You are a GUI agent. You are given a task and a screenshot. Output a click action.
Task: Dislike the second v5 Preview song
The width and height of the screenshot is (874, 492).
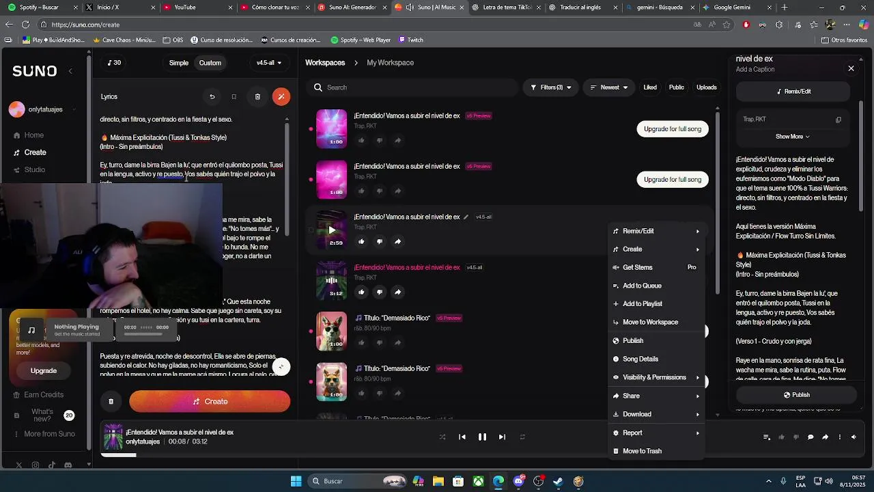click(x=380, y=191)
